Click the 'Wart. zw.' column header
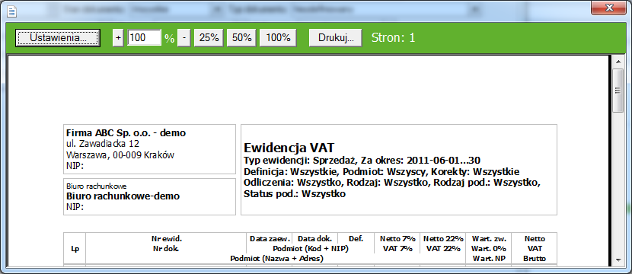Viewport: 632px width, 274px height. coord(489,238)
